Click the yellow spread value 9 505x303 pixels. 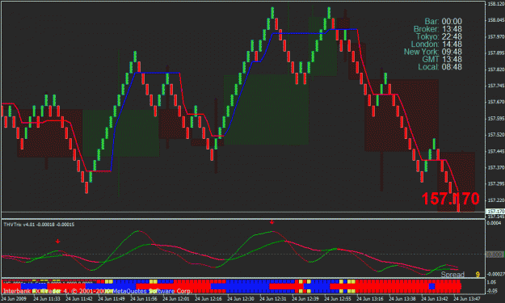coord(478,275)
